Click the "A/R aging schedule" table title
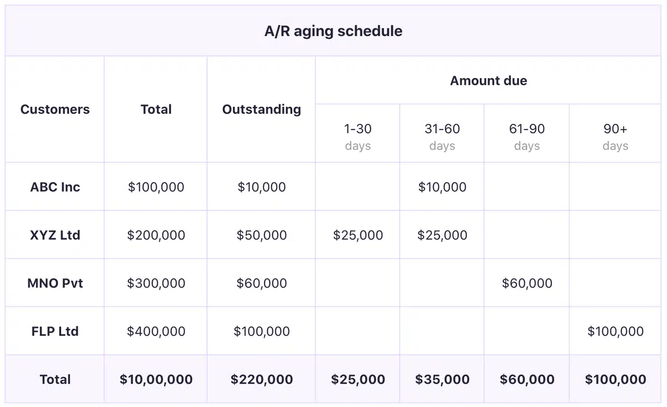The height and width of the screenshot is (407, 667). click(333, 31)
